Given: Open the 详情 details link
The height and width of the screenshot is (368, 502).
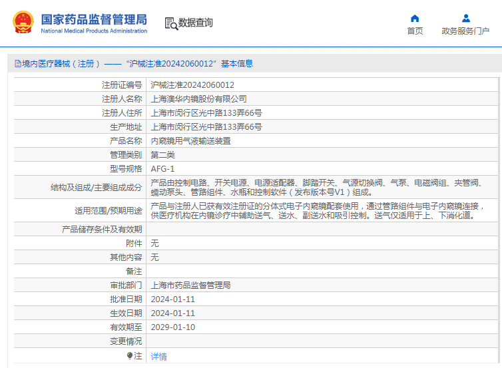Looking at the screenshot, I should tap(159, 356).
